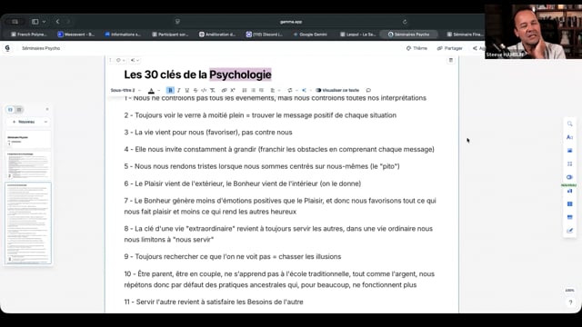The width and height of the screenshot is (582, 327).
Task: Open text blocks icon in right toolbar
Action: coord(570,137)
